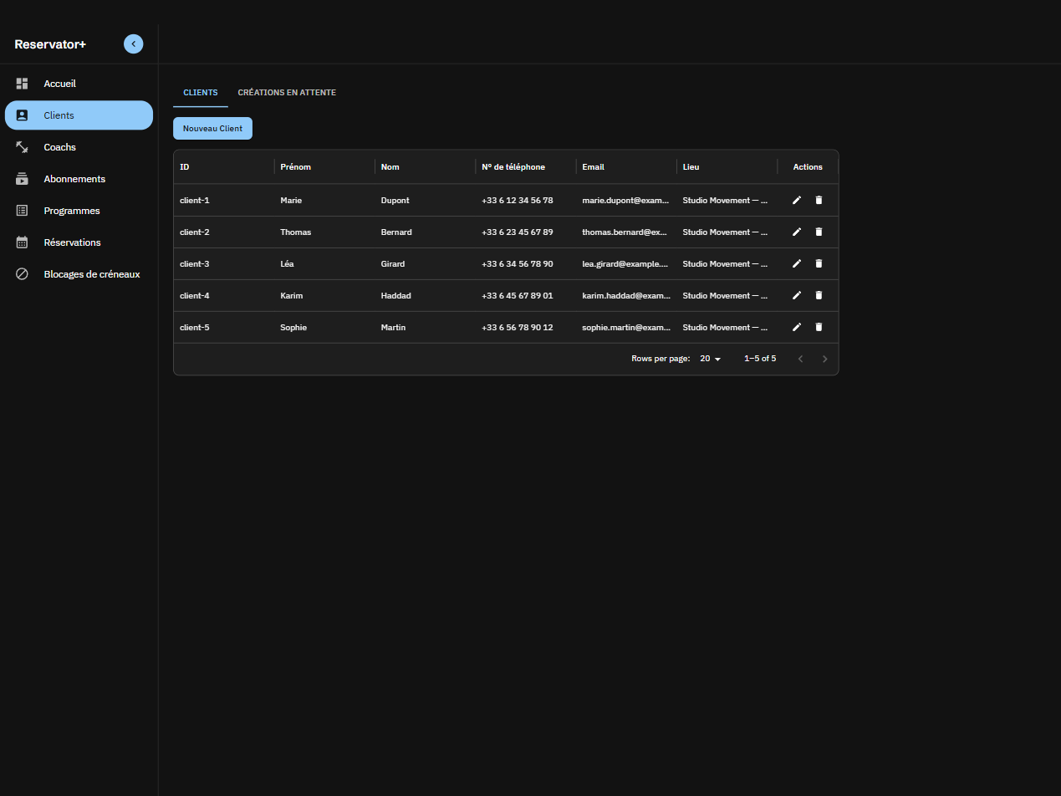The width and height of the screenshot is (1061, 796).
Task: Click the karim.haddad email cell
Action: click(x=626, y=296)
